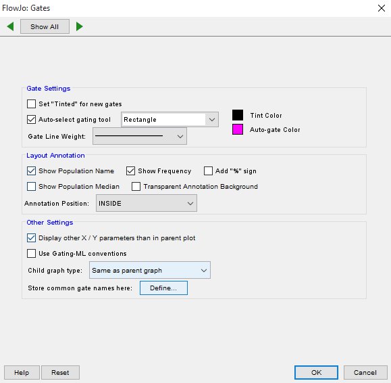Enable Use Gating-ML conventions

coord(32,253)
